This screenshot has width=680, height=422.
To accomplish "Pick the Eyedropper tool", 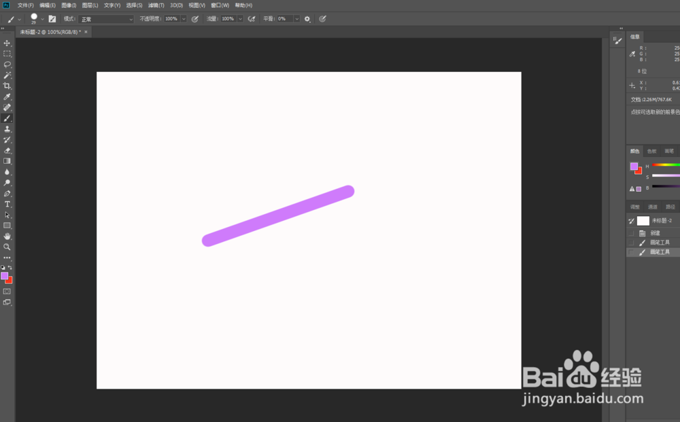I will [x=7, y=96].
